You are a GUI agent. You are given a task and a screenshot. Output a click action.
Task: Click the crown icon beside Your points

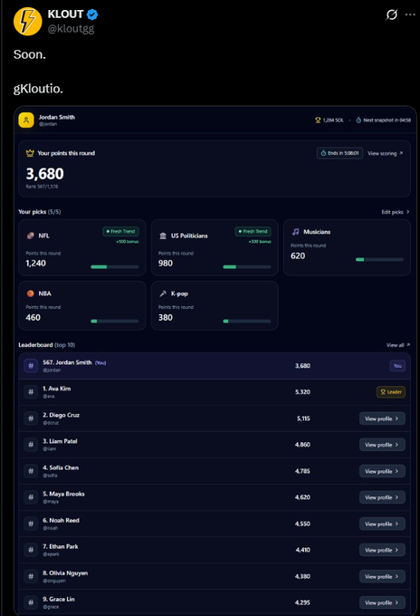tap(30, 153)
